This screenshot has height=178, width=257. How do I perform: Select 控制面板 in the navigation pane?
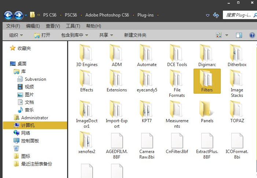pos(30,141)
